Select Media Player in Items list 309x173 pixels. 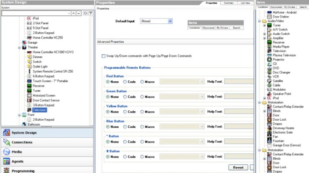pos(281,47)
